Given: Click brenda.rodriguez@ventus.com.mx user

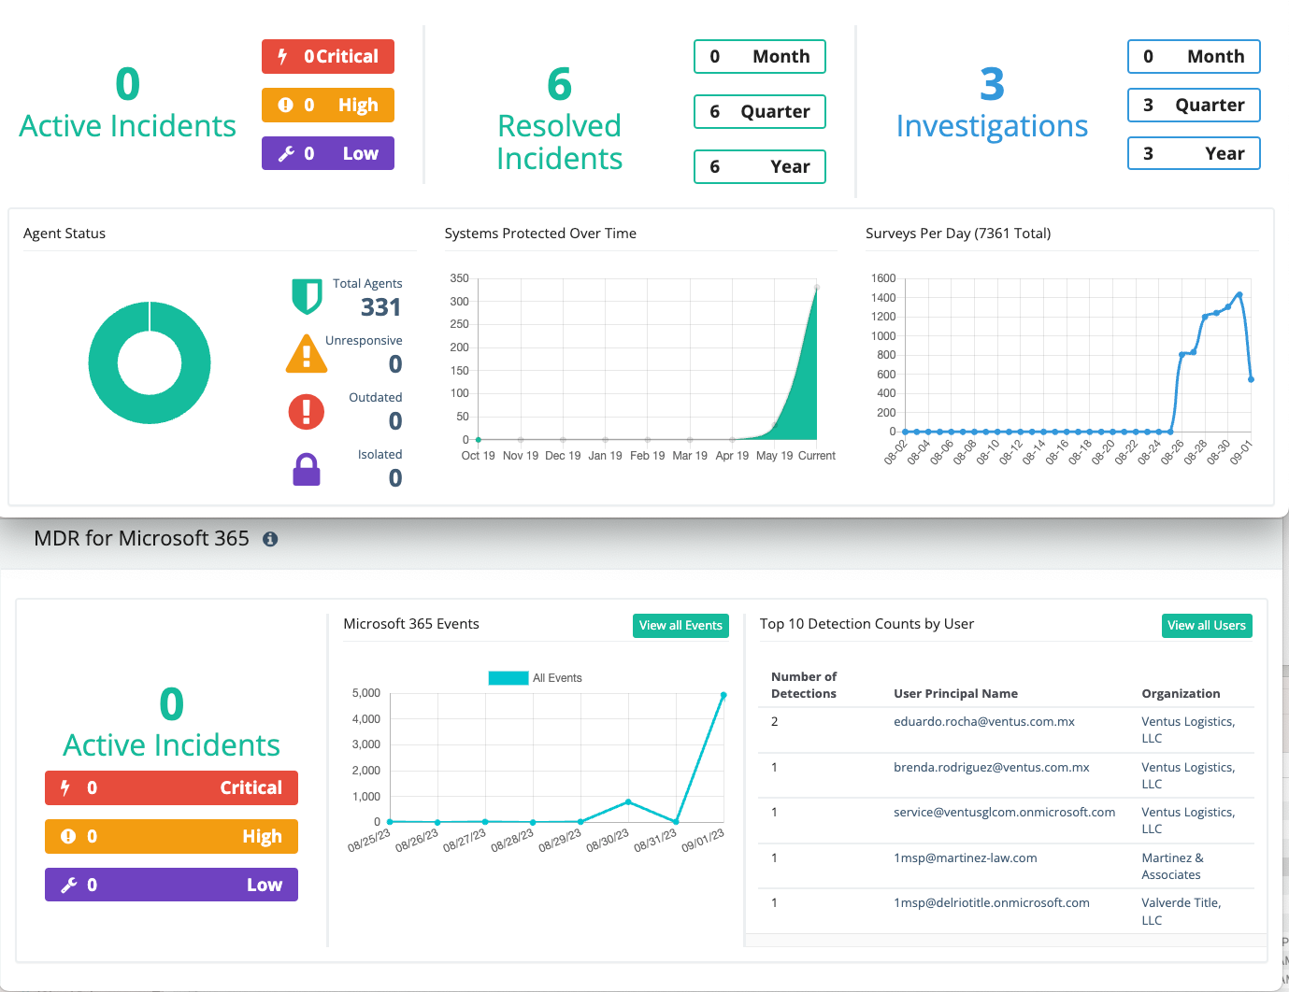Looking at the screenshot, I should [991, 767].
